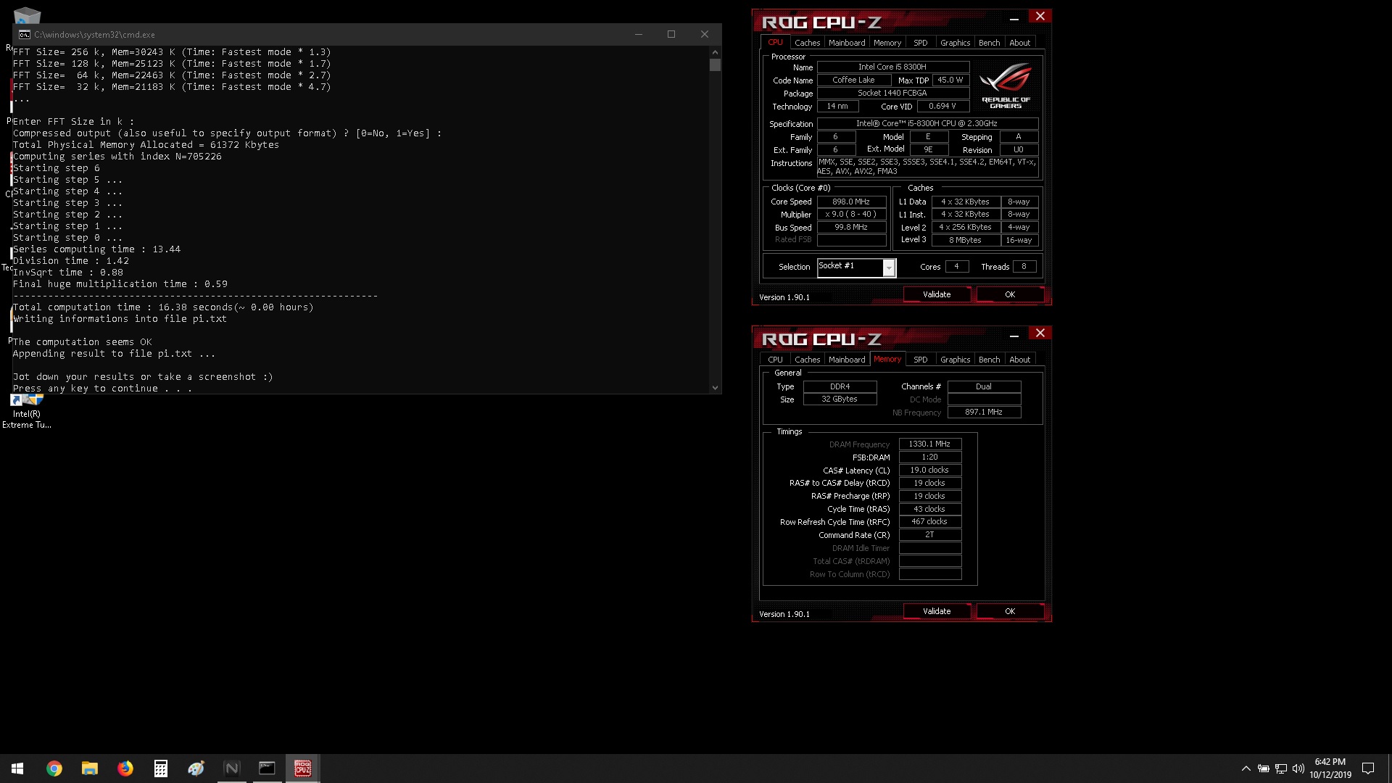
Task: Open Firefox from the taskbar
Action: tap(125, 768)
